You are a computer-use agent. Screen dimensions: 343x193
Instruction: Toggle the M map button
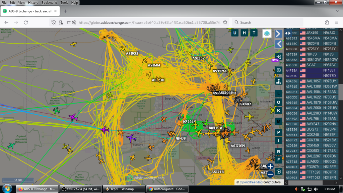pyautogui.click(x=278, y=121)
